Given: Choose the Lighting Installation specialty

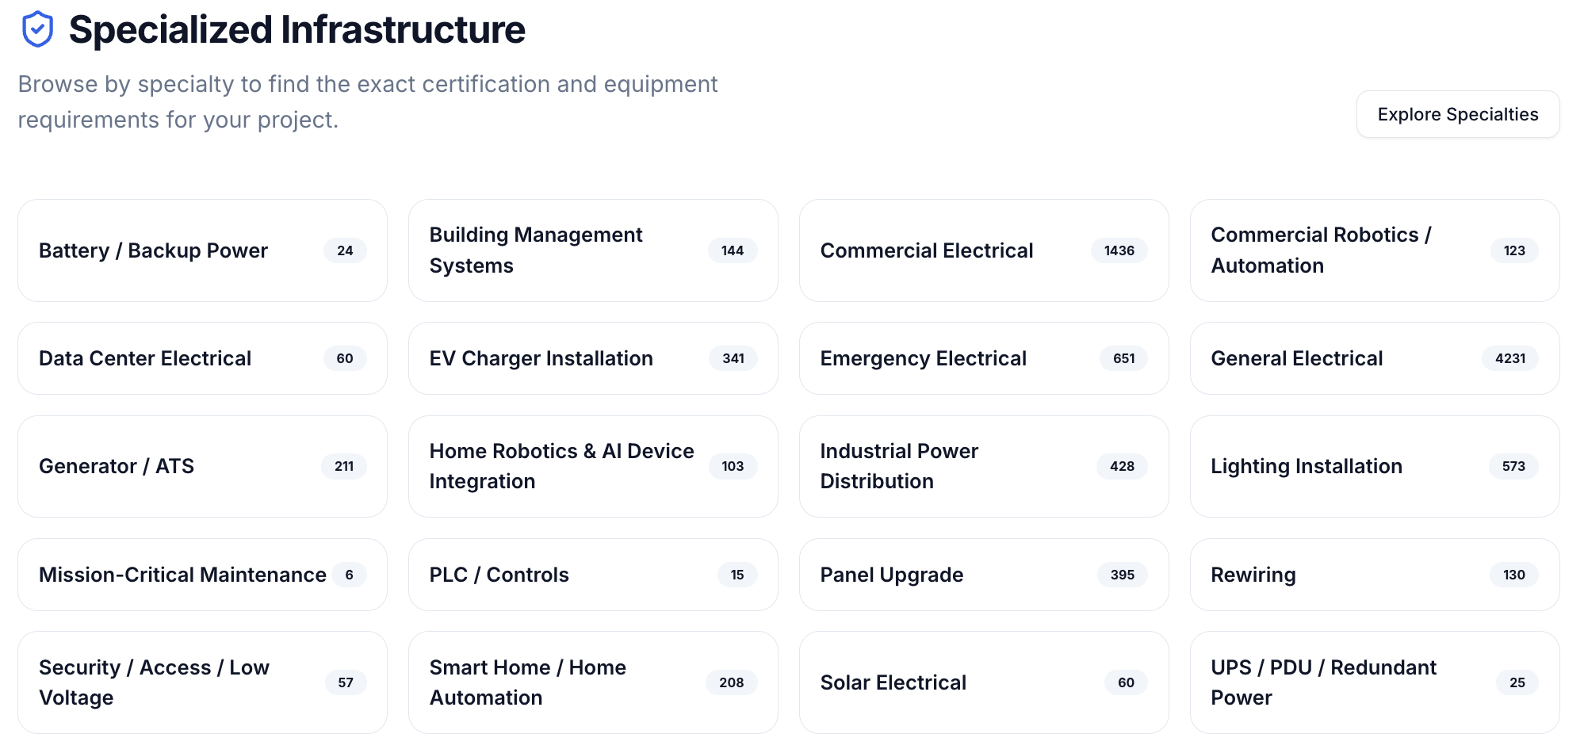Looking at the screenshot, I should pos(1375,466).
